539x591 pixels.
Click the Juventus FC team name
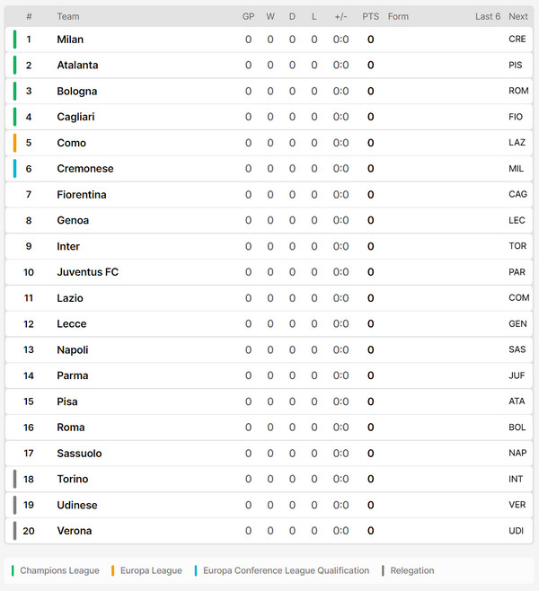pyautogui.click(x=87, y=272)
